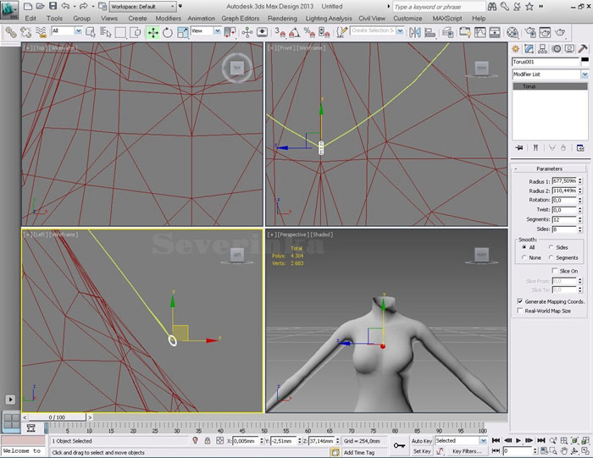The image size is (593, 458).
Task: Click the Application button with the 3ds Max logo
Action: pyautogui.click(x=9, y=9)
